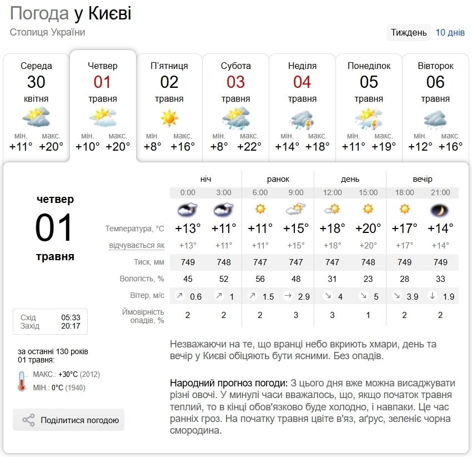Click the thermometer icon near record temperatures
472x457 pixels.
[22, 381]
